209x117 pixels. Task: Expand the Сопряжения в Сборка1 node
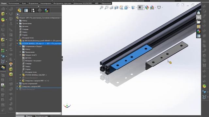(x=20, y=46)
